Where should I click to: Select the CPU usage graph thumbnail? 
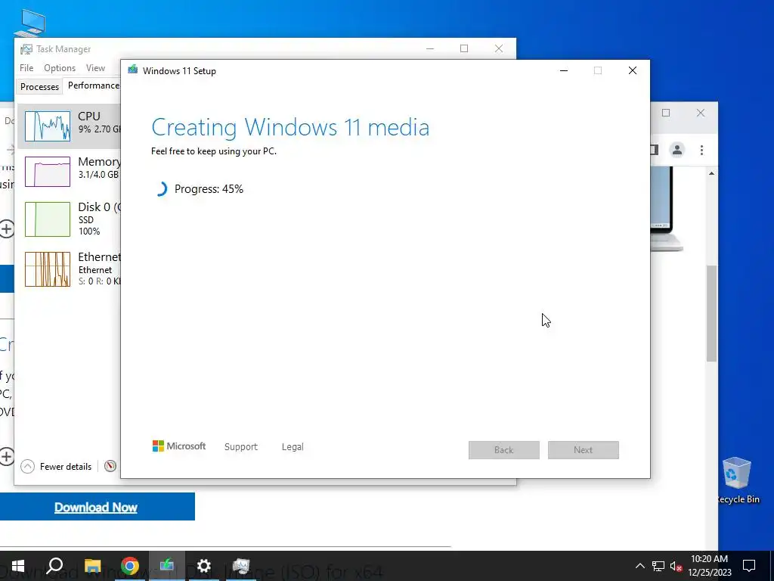coord(48,126)
